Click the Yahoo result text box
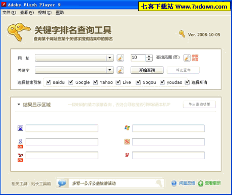The image size is (232, 195). click(x=62, y=155)
